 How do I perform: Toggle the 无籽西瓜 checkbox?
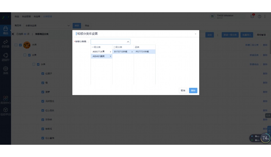[43, 101]
